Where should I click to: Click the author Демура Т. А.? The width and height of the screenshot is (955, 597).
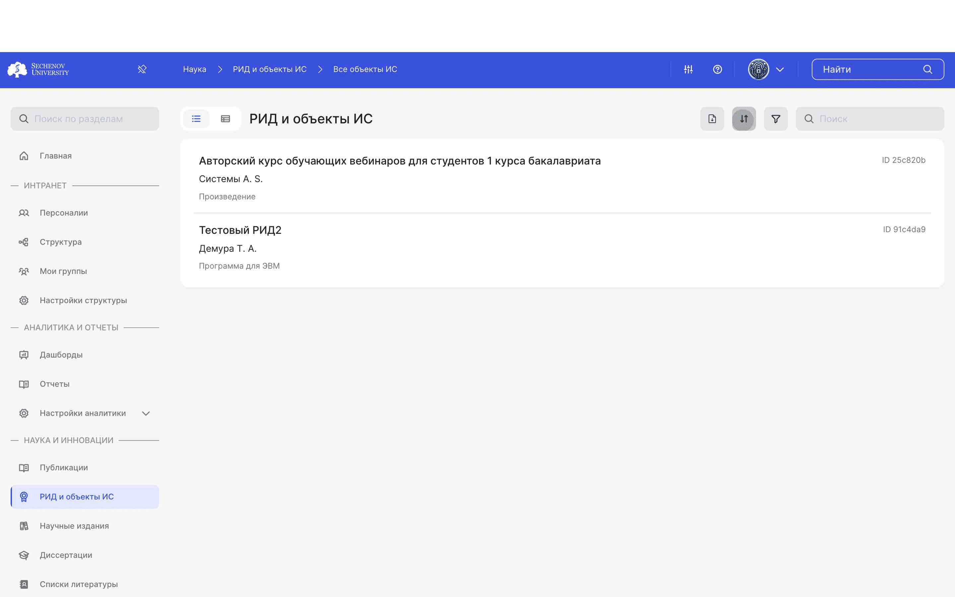(x=228, y=248)
